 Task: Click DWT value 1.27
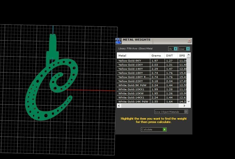click(169, 61)
